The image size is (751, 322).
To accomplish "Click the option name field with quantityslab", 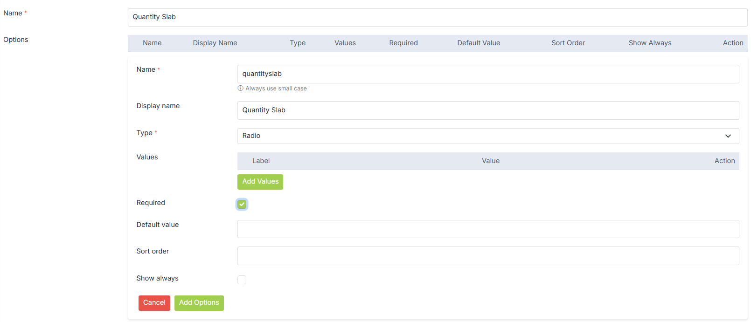I will point(487,74).
